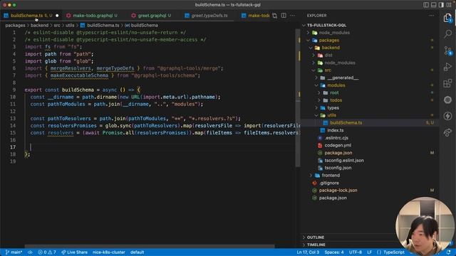The height and width of the screenshot is (256, 456).
Task: Open the Explorer view in activity bar
Action: pos(447,18)
